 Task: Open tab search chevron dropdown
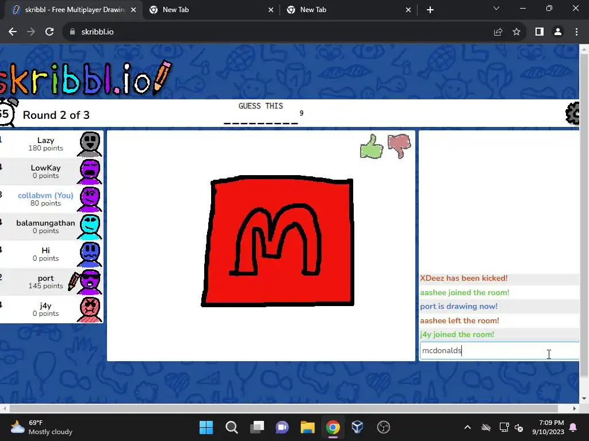click(x=496, y=9)
